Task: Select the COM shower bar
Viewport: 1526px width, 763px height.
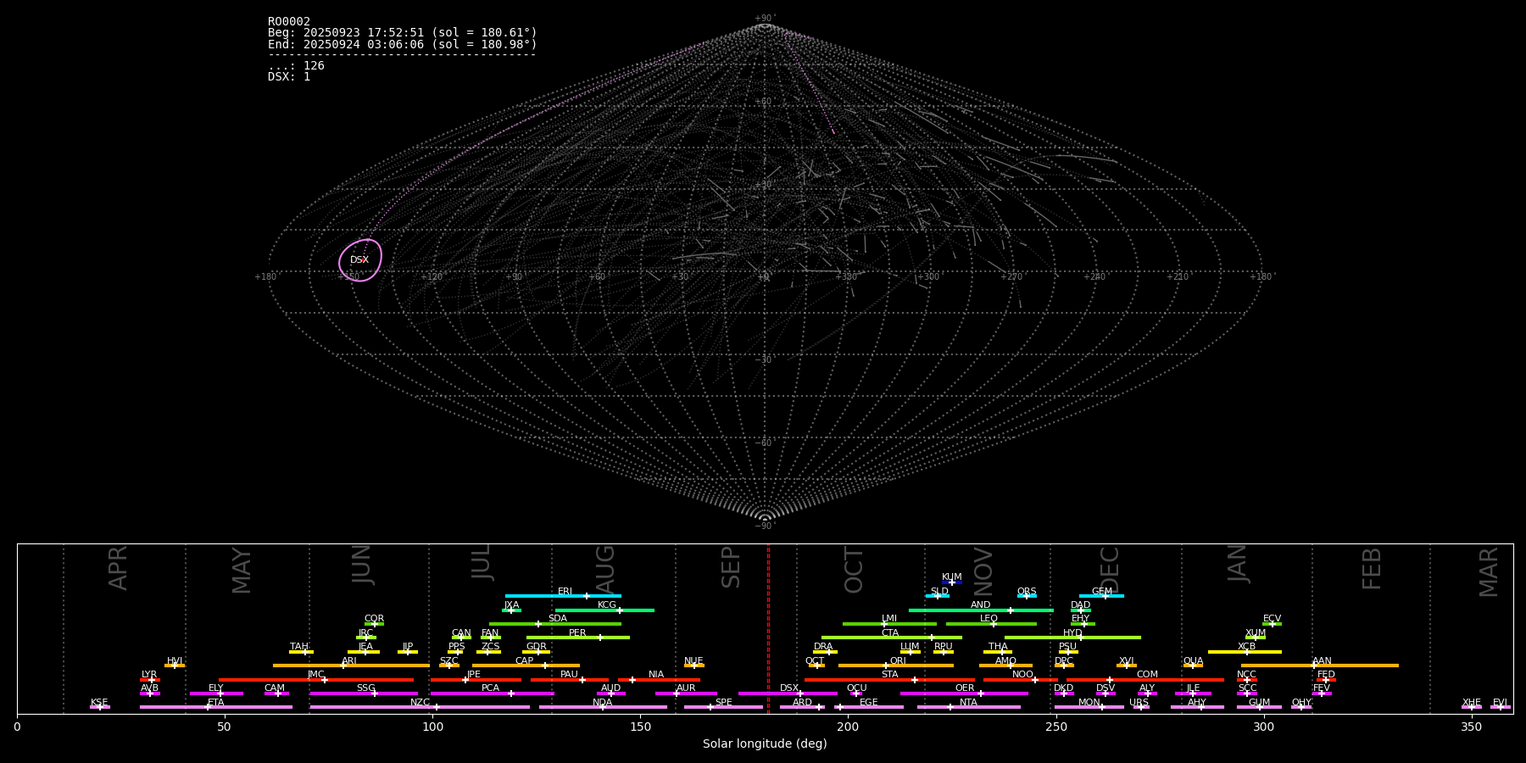Action: [x=1145, y=680]
